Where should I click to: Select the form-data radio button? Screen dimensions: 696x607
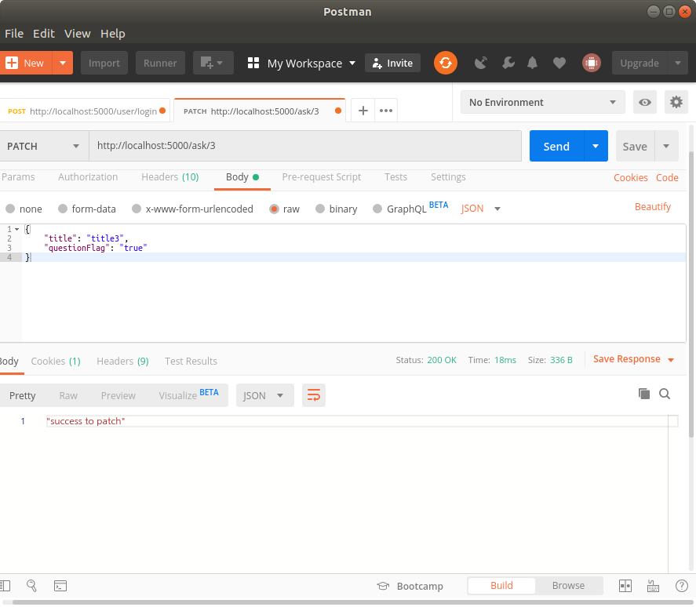pyautogui.click(x=63, y=209)
